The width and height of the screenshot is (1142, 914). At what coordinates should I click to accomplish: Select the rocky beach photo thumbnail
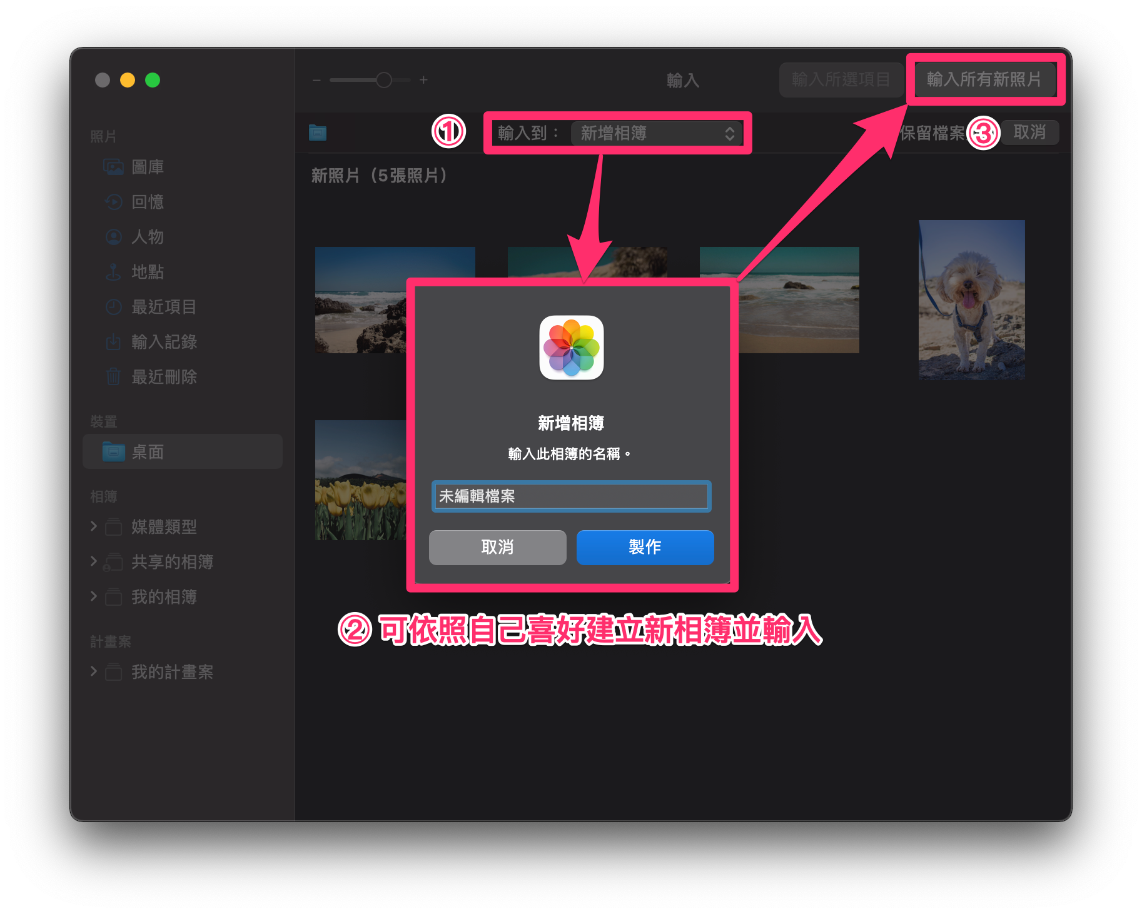[x=361, y=300]
